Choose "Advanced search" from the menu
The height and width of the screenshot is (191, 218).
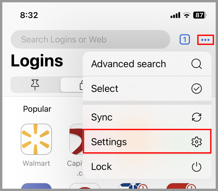click(x=129, y=64)
